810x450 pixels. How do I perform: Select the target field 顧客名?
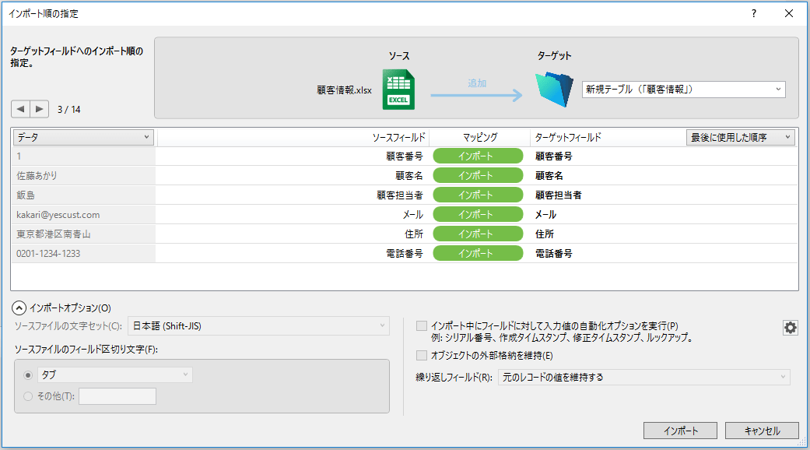549,176
